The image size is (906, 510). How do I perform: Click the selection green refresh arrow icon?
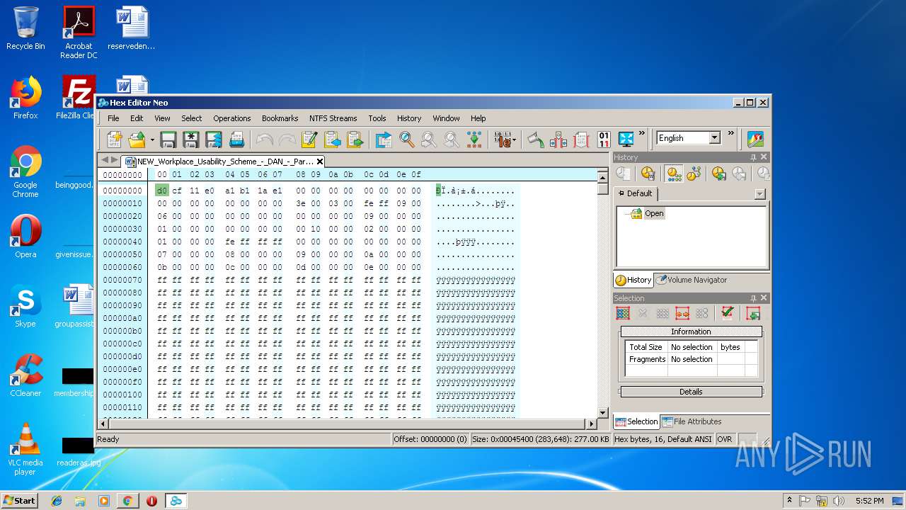pos(753,314)
